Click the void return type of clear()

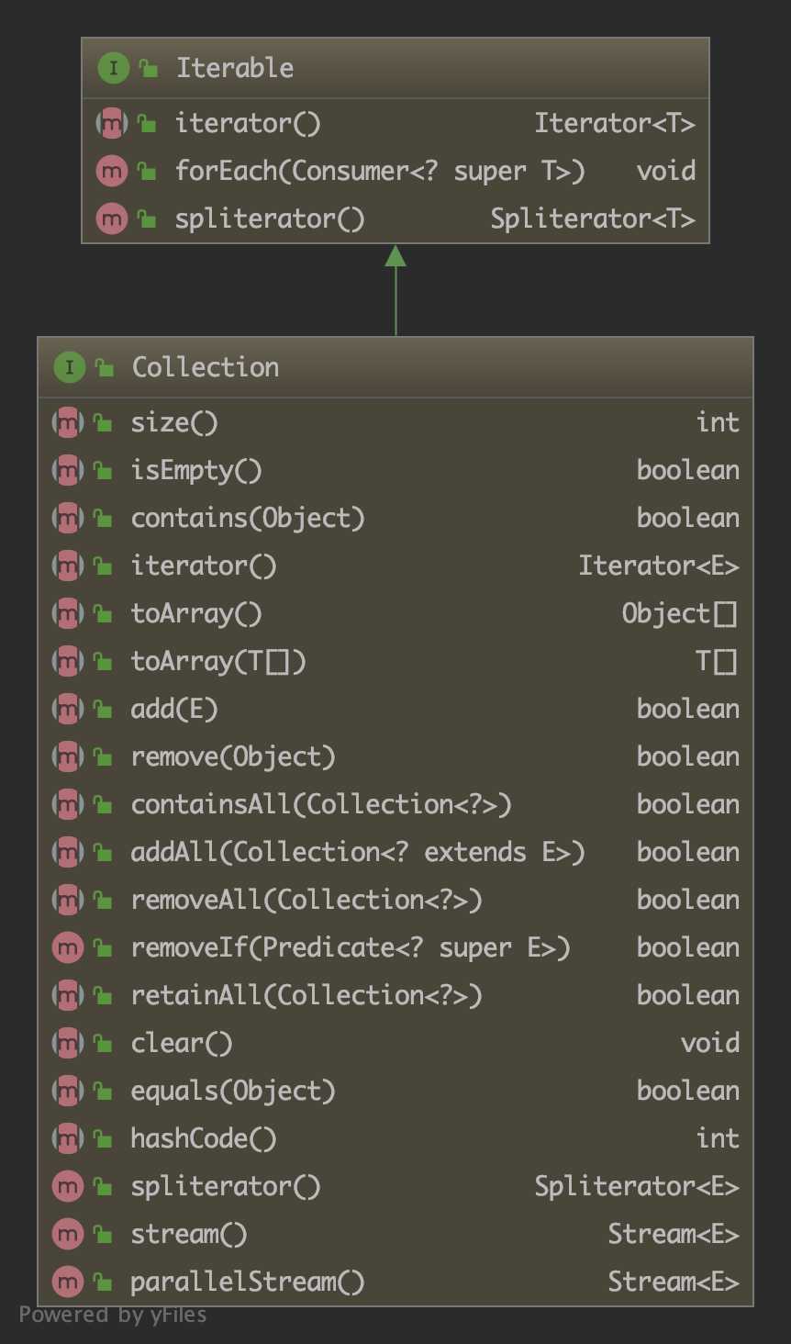click(710, 1043)
